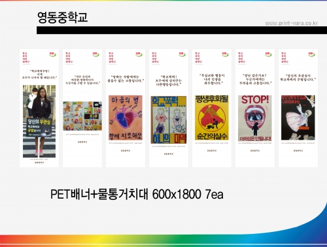Select the 마음의 병 heart drawing poster
Image resolution: width=327 pixels, height=247 pixels.
click(x=126, y=118)
